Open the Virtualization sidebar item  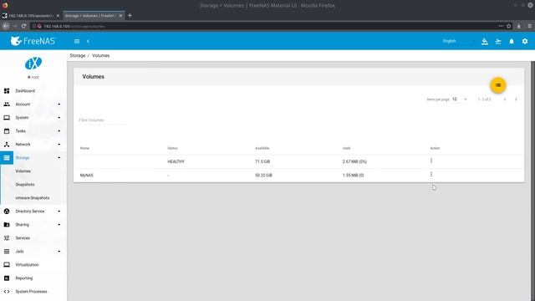[33, 265]
